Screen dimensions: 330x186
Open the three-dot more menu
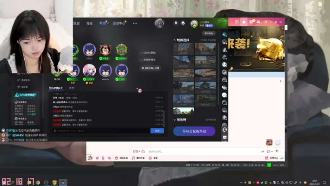[135, 23]
